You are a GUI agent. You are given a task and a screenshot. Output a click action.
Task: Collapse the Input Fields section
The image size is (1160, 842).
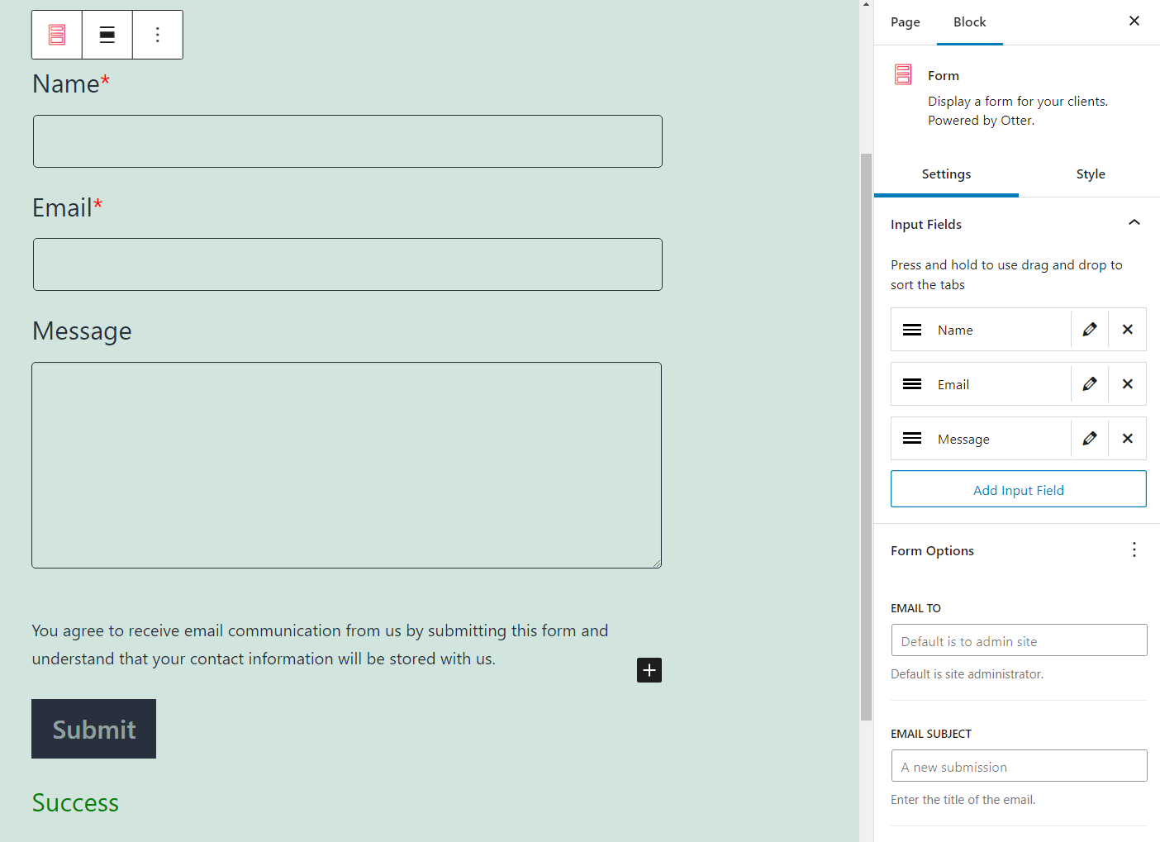point(1134,222)
